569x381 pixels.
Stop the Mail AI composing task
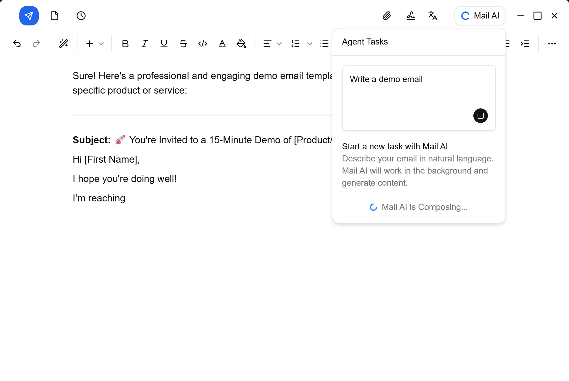coord(481,115)
